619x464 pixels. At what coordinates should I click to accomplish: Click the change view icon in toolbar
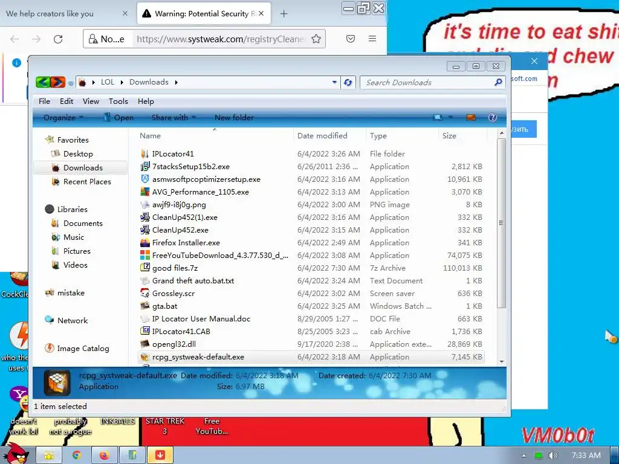(x=438, y=117)
